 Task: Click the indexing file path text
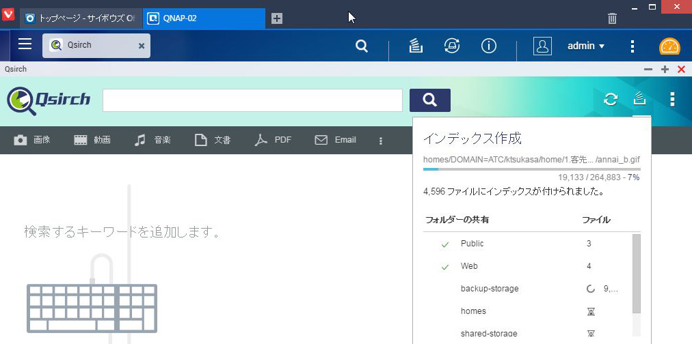(531, 160)
